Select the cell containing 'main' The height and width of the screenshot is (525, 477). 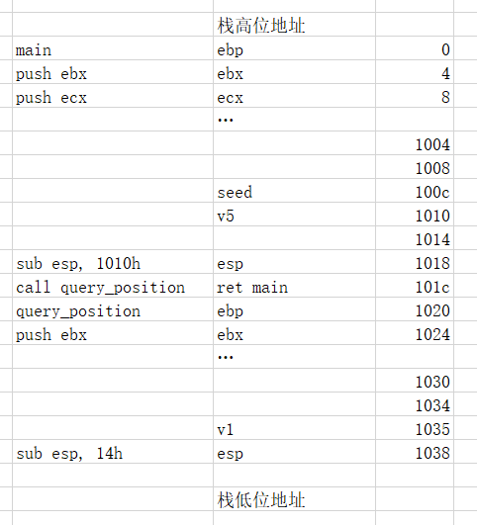click(x=113, y=48)
